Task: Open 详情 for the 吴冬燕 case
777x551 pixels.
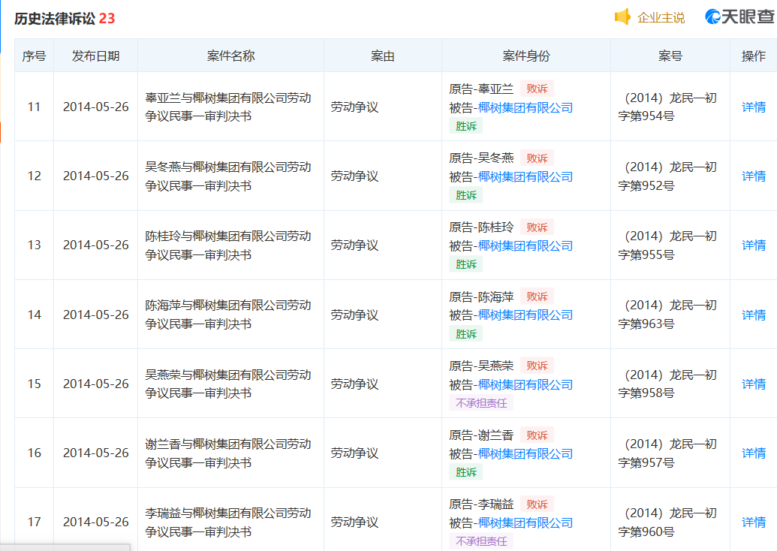Action: pyautogui.click(x=753, y=176)
